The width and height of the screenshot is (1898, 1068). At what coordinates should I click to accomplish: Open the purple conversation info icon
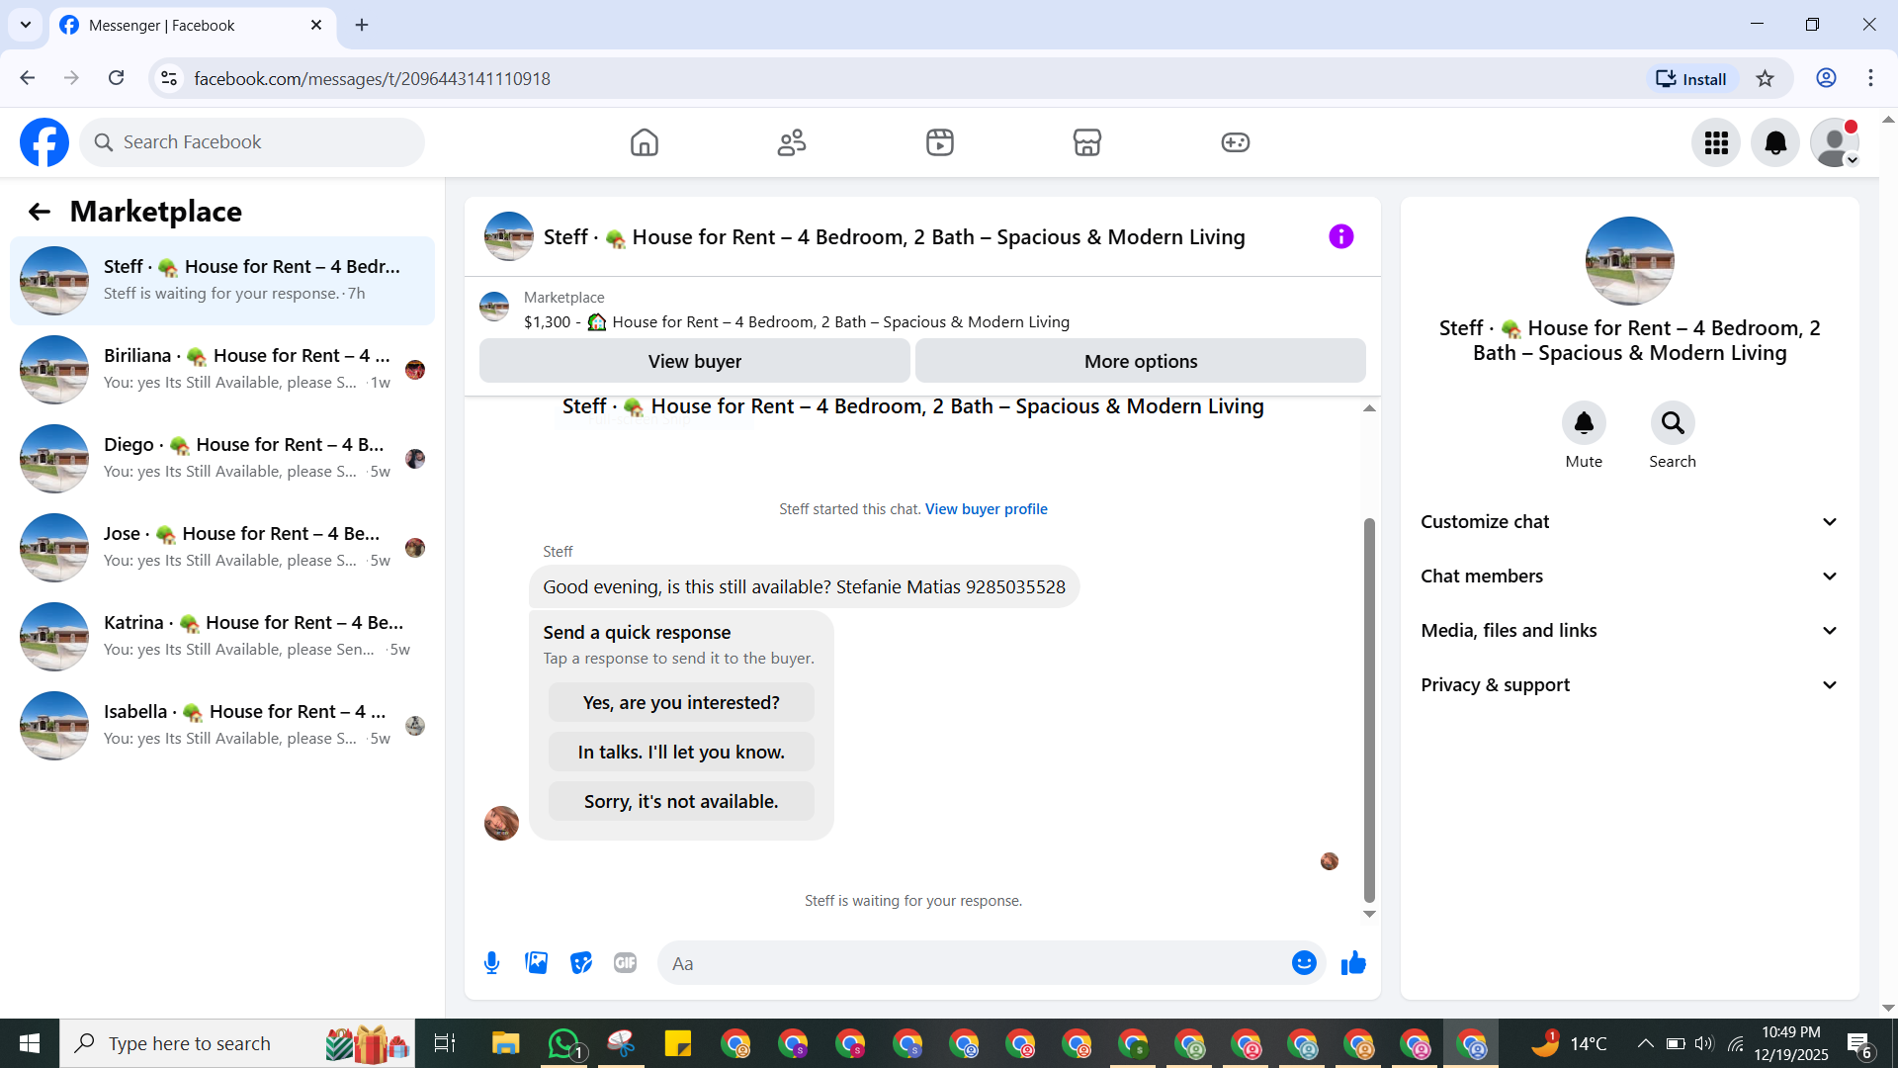pos(1340,236)
